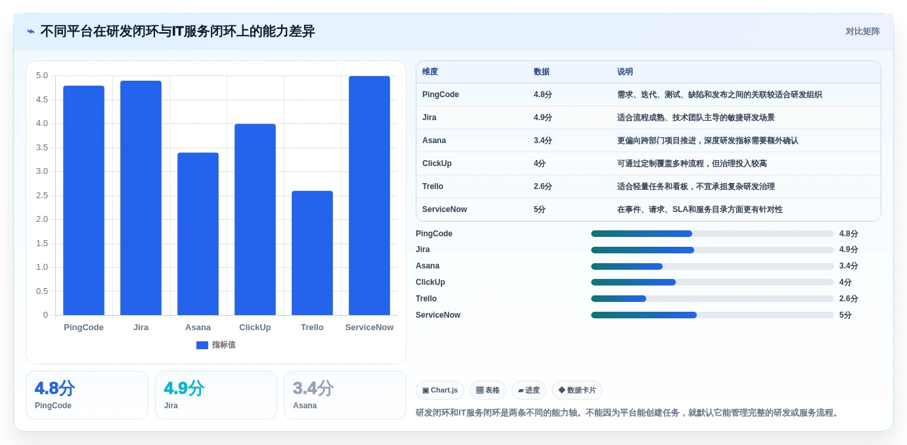
Task: Click the Asana progress bar
Action: [713, 266]
